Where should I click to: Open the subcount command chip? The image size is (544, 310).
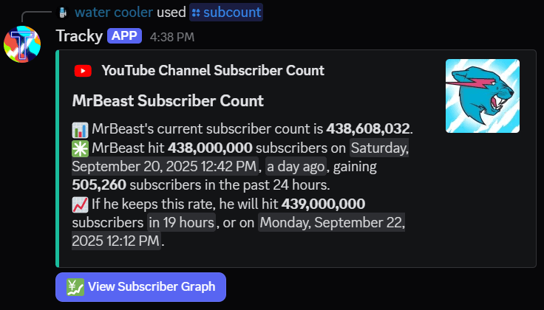pyautogui.click(x=225, y=13)
